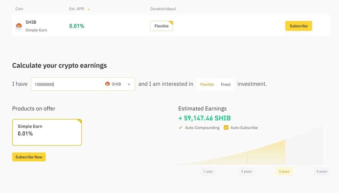Image resolution: width=339 pixels, height=193 pixels.
Task: Open the SHIB coin selector dropdown arrow
Action: 129,84
